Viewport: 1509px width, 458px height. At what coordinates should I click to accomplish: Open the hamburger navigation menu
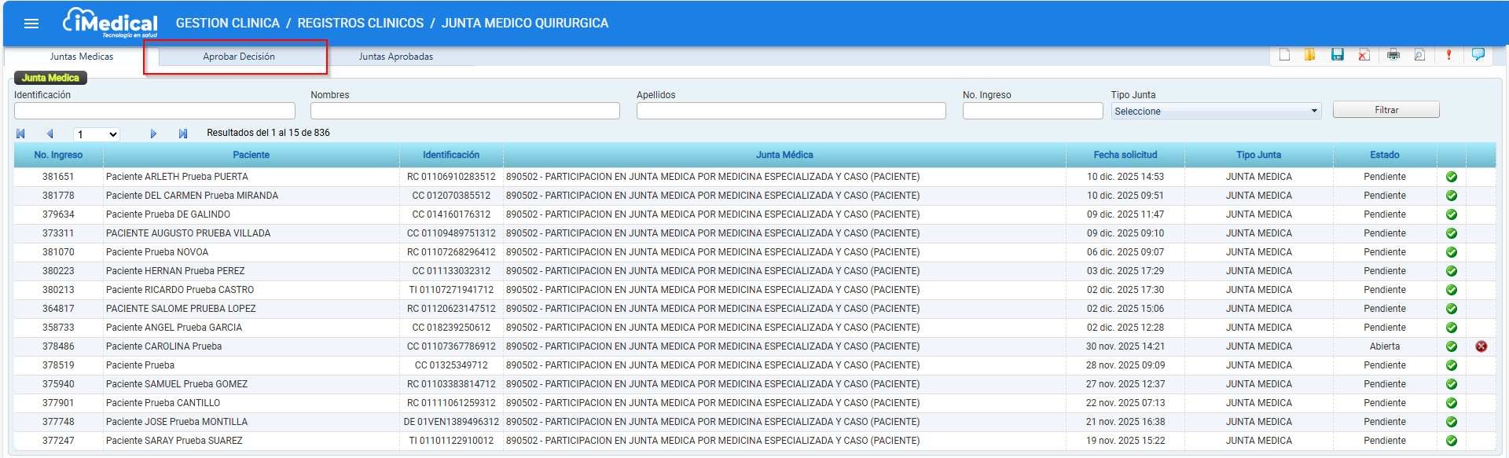(x=31, y=24)
